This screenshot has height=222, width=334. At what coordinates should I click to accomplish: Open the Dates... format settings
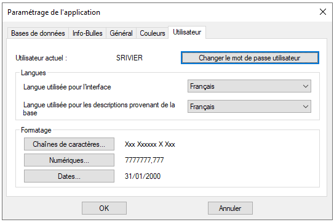(x=69, y=176)
